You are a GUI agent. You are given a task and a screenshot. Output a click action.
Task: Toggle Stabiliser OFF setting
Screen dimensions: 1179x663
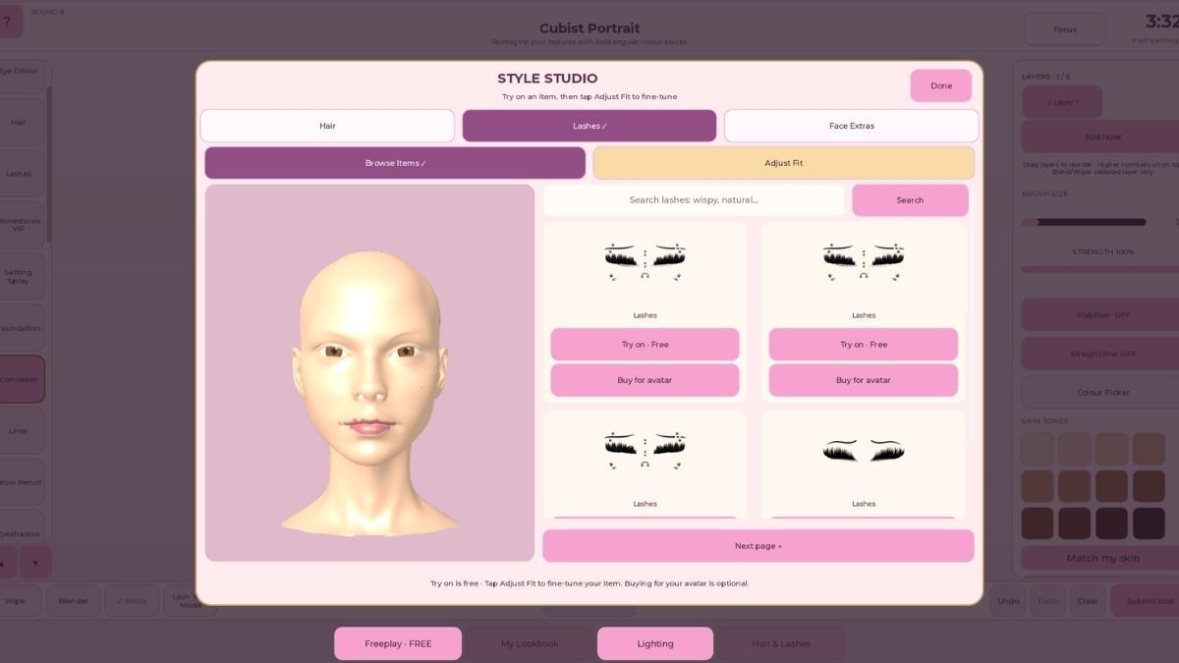coord(1102,315)
